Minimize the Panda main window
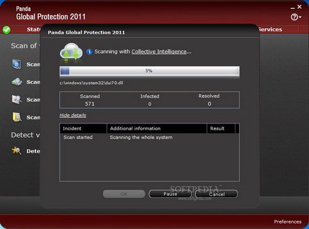This screenshot has width=309, height=229. tap(292, 7)
